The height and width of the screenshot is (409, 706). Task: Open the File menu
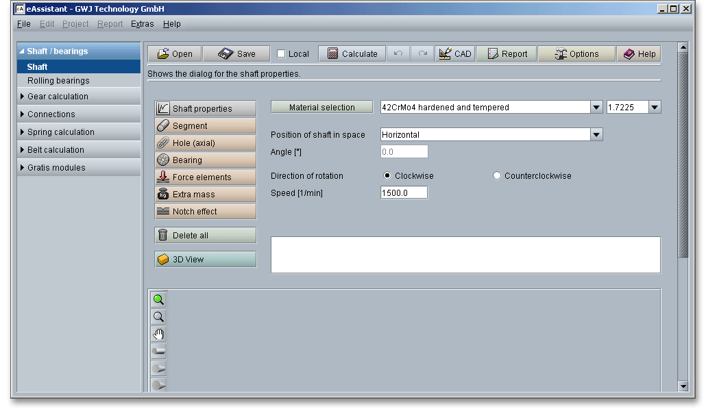23,24
